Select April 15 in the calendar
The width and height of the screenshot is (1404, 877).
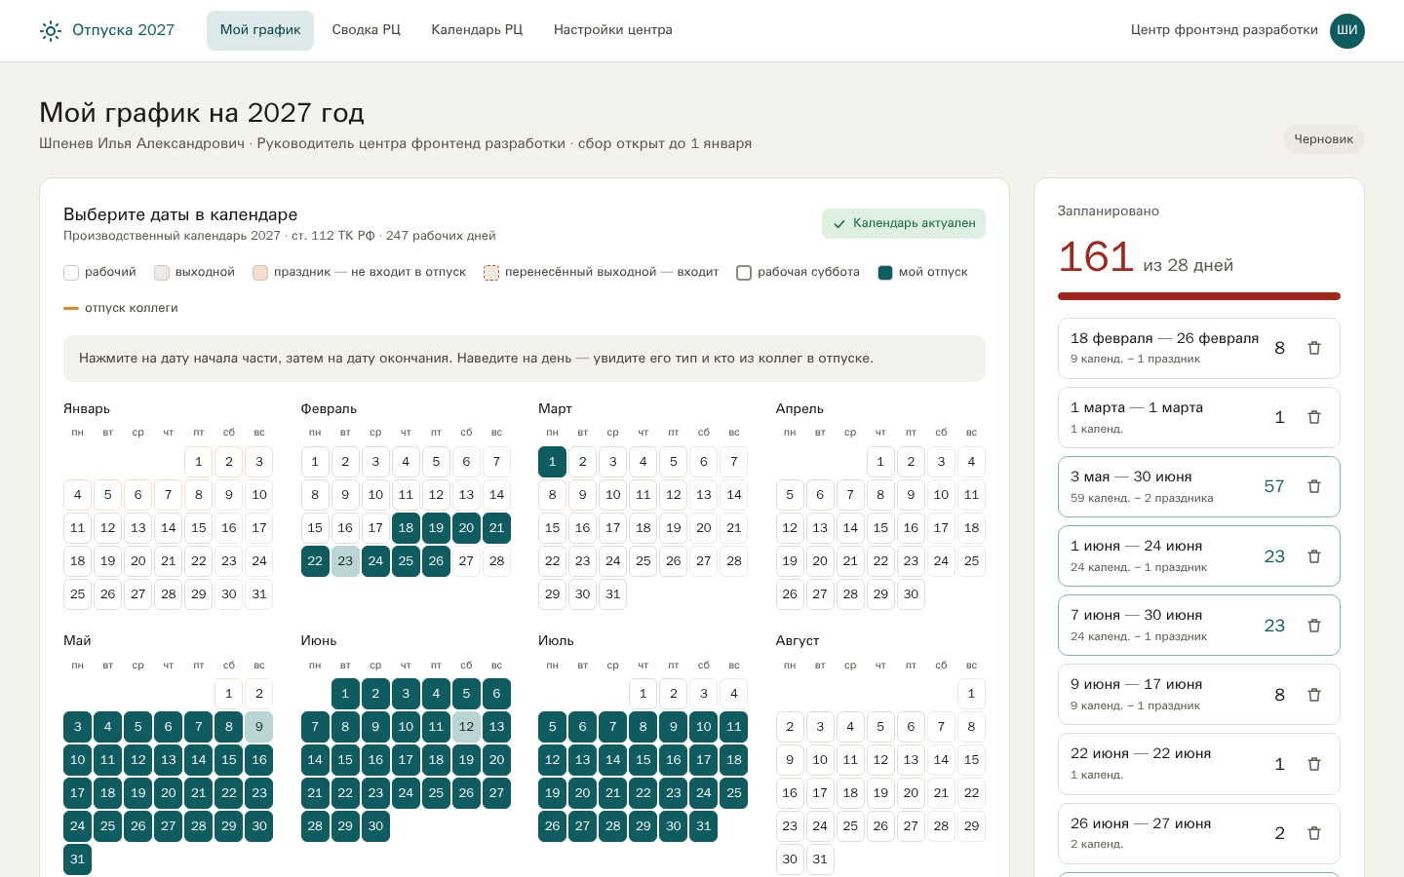[x=880, y=528]
